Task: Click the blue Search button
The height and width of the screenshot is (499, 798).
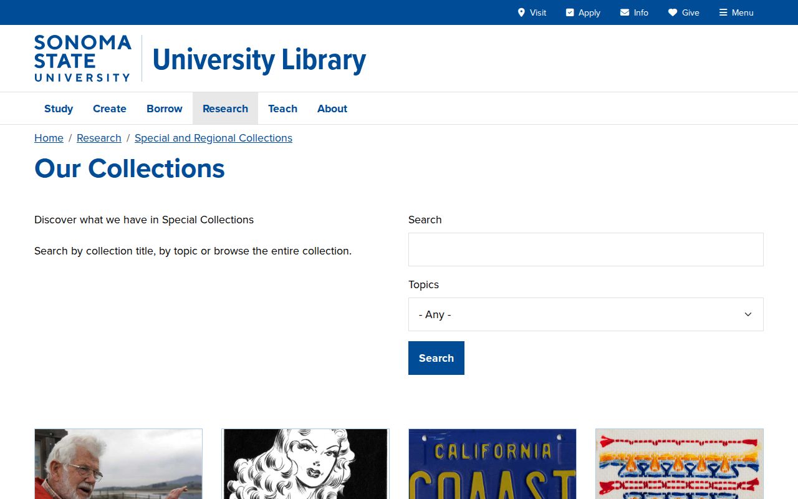Action: (x=436, y=358)
